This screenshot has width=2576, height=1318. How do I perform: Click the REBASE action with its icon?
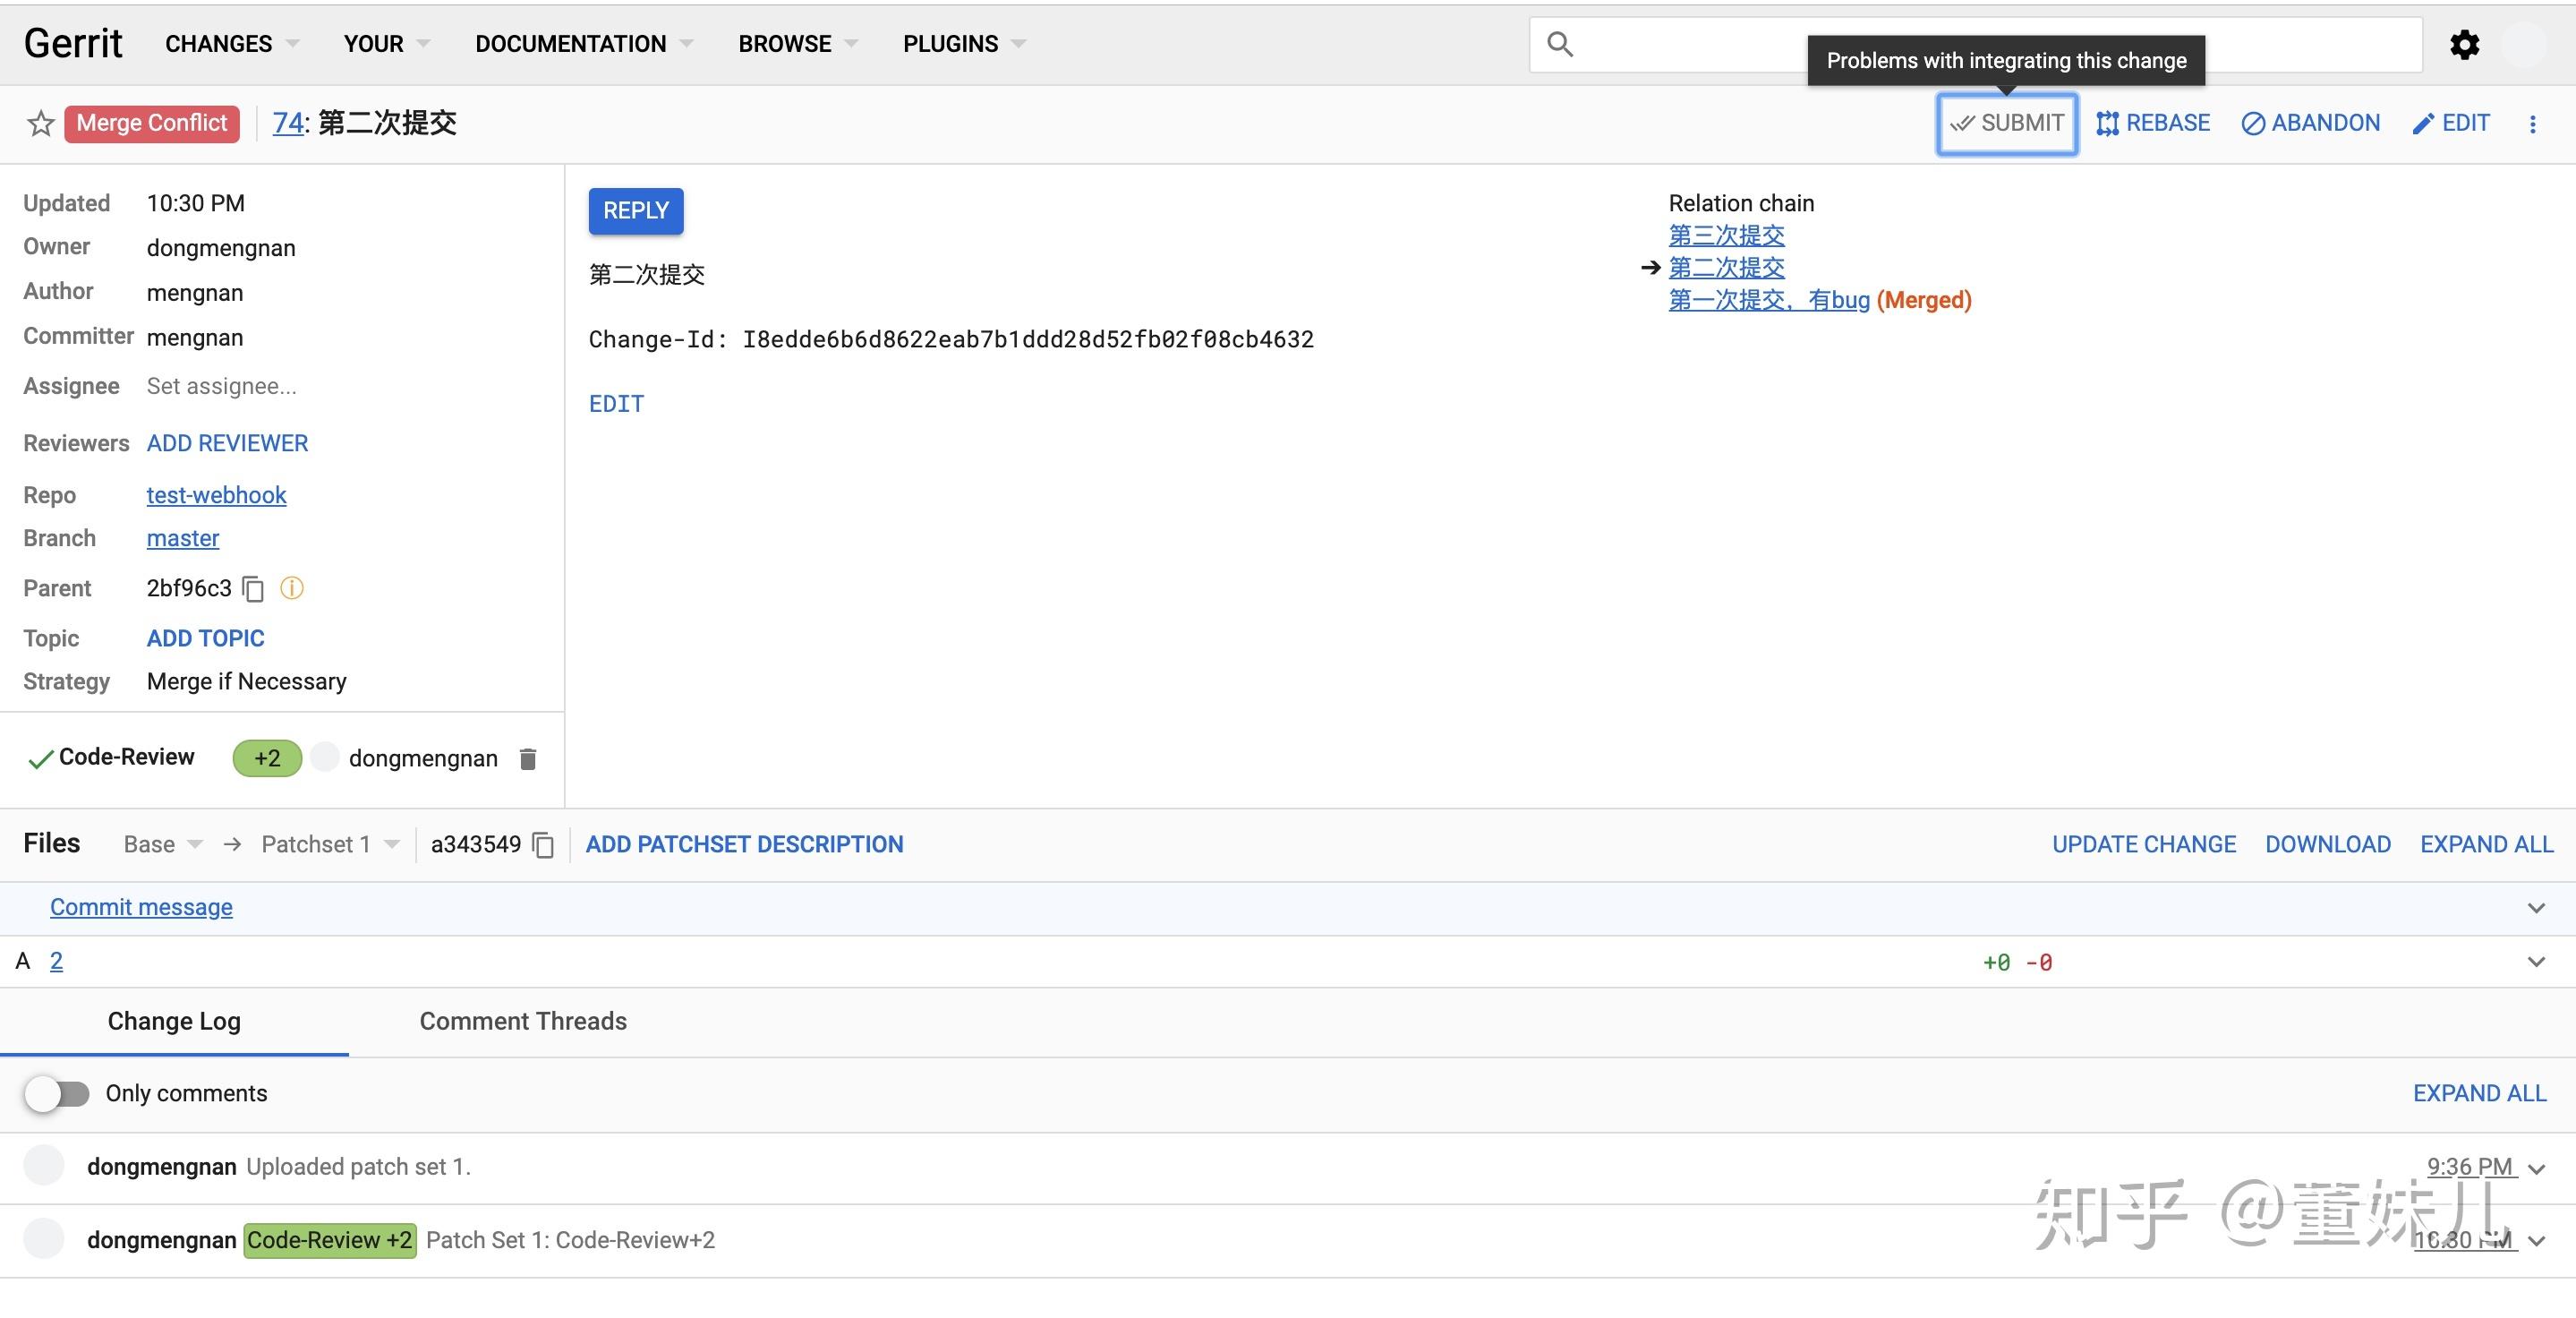tap(2153, 122)
